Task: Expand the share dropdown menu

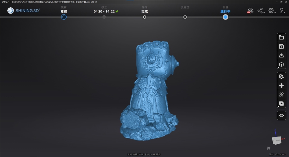Action: (x=260, y=11)
